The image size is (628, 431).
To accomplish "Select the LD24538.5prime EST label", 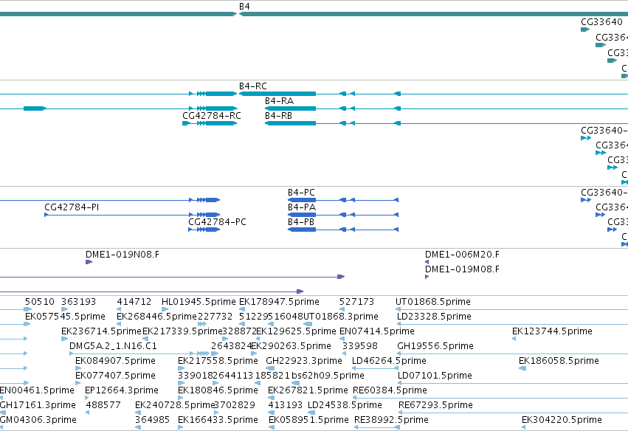I will click(345, 406).
